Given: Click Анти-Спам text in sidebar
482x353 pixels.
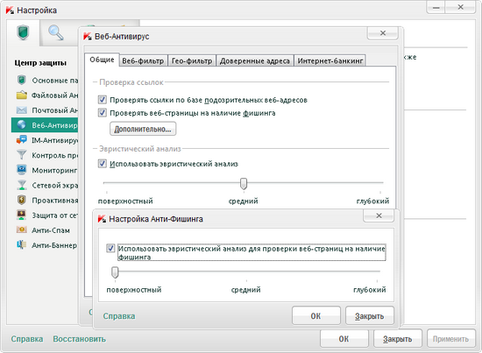Looking at the screenshot, I should [x=51, y=230].
